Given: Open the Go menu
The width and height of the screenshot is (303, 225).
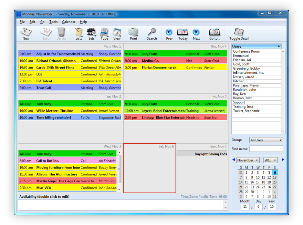Looking at the screenshot, I should pos(42,22).
